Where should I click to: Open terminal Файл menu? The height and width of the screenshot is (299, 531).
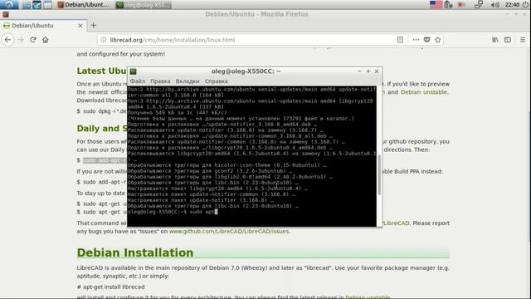point(138,81)
